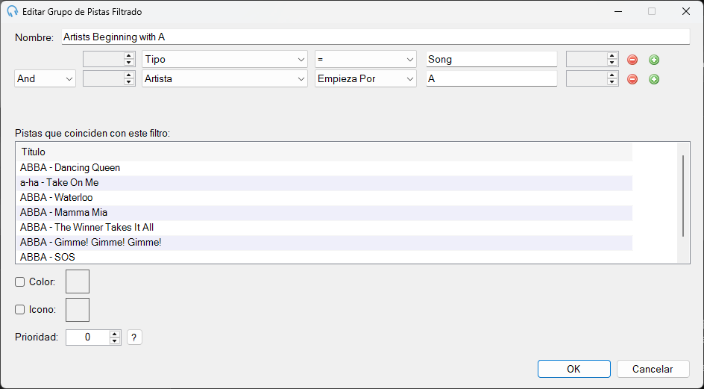Open the Color swatch box

click(x=78, y=281)
